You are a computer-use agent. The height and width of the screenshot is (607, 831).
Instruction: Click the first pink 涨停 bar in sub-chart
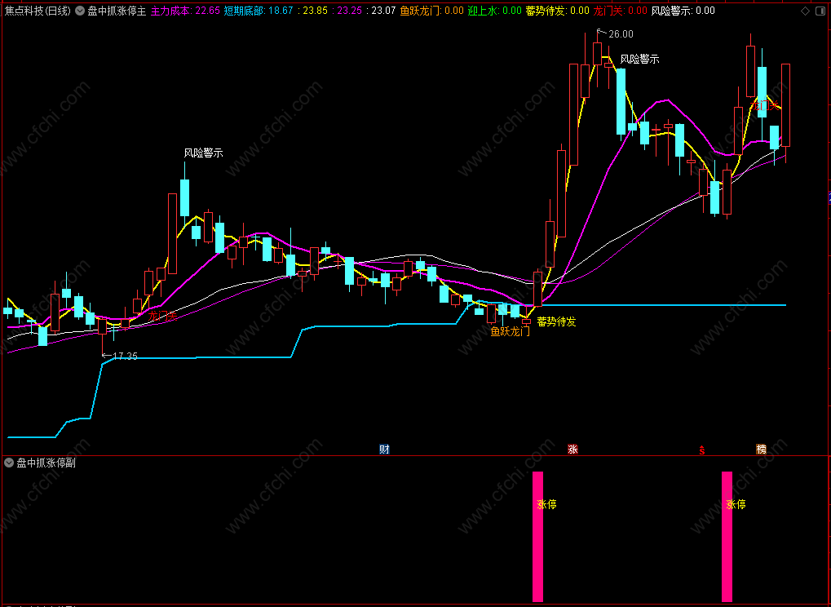coord(538,537)
